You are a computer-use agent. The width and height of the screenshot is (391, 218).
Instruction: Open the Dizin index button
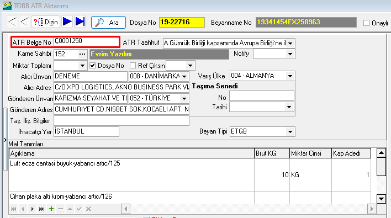(46, 22)
